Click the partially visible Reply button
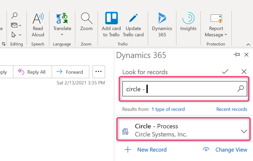Image resolution: width=253 pixels, height=161 pixels. pos(6,72)
